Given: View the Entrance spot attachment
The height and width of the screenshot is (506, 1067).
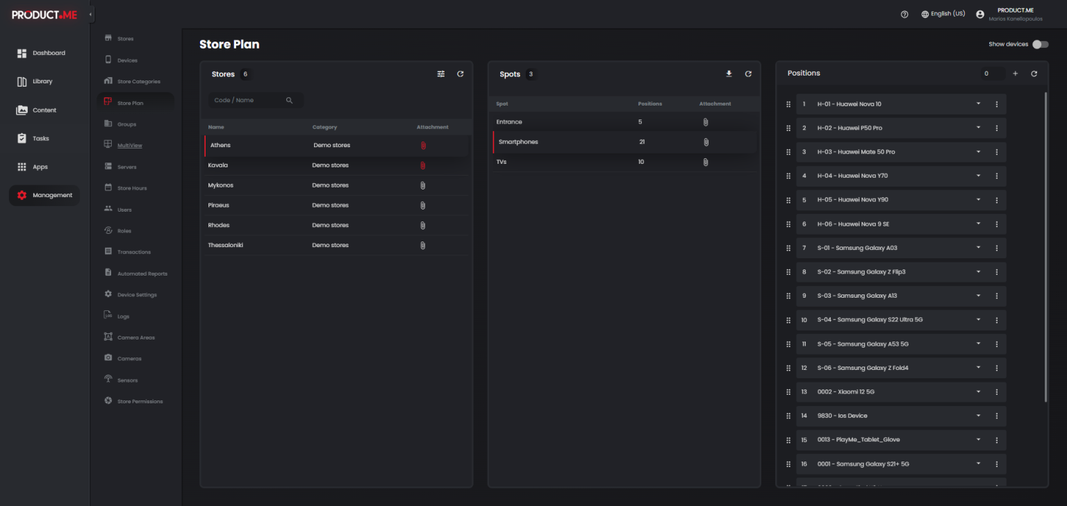Looking at the screenshot, I should 706,121.
